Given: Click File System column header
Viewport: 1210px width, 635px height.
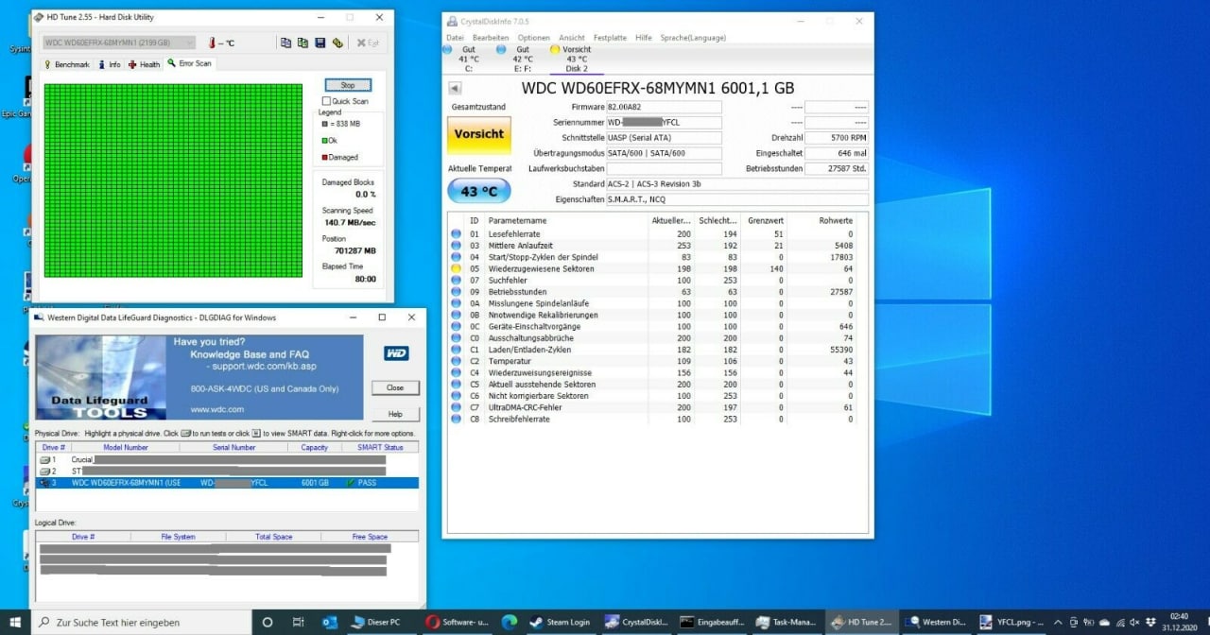Looking at the screenshot, I should point(178,537).
